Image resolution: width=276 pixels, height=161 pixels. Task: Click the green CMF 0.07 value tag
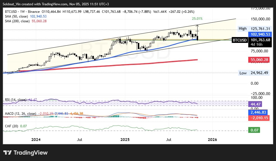(x=254, y=130)
